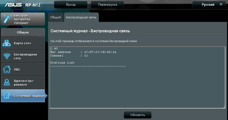The width and height of the screenshot is (228, 120).
Task: Go to ЛВС settings
Action: (23, 69)
